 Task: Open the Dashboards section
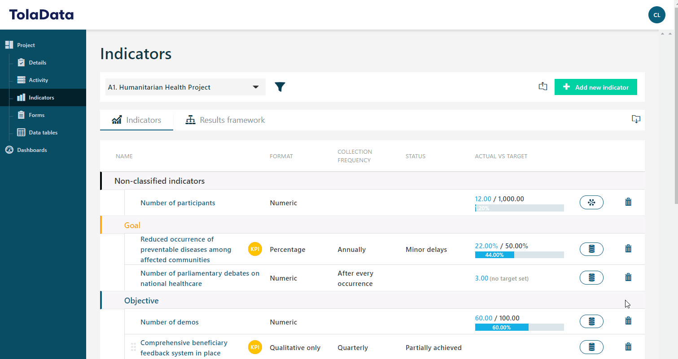32,150
